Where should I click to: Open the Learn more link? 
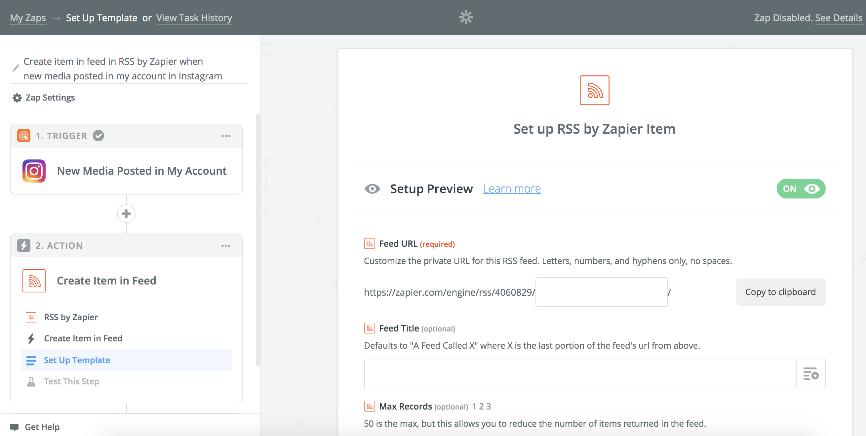pyautogui.click(x=511, y=189)
